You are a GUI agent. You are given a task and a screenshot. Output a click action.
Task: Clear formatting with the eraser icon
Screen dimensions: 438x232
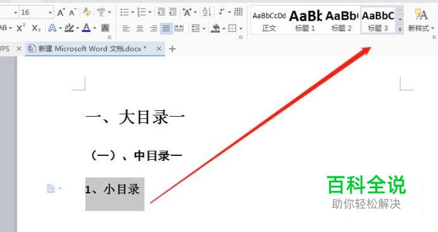point(87,12)
